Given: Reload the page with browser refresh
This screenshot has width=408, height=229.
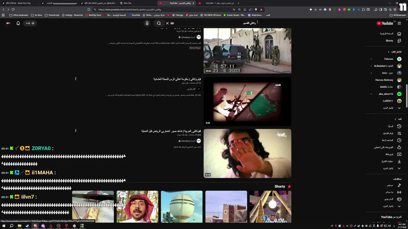Looking at the screenshot, I should [13, 10].
